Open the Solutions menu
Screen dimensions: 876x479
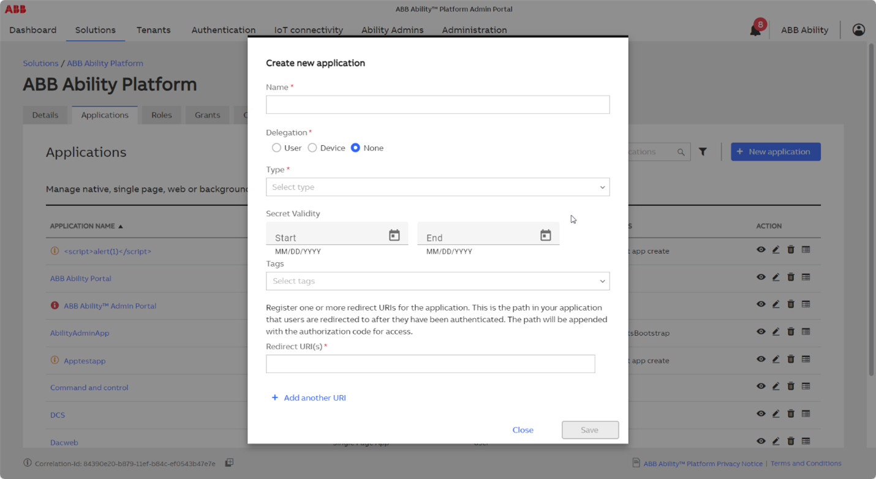point(96,30)
